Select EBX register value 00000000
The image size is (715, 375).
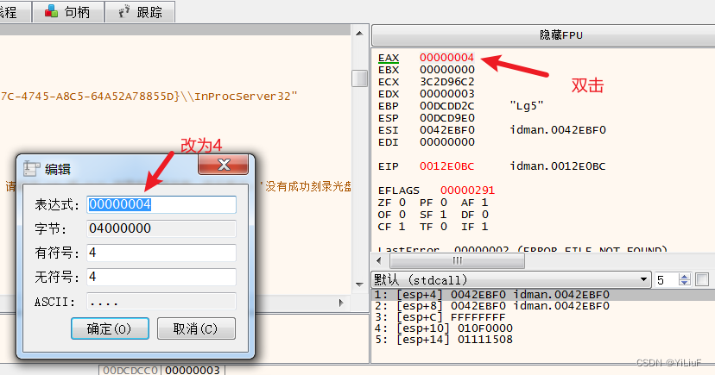point(447,70)
